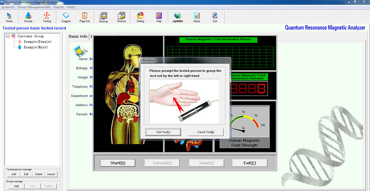Click the Restore toolbar icon
This screenshot has width=370, height=191.
(x=121, y=15)
